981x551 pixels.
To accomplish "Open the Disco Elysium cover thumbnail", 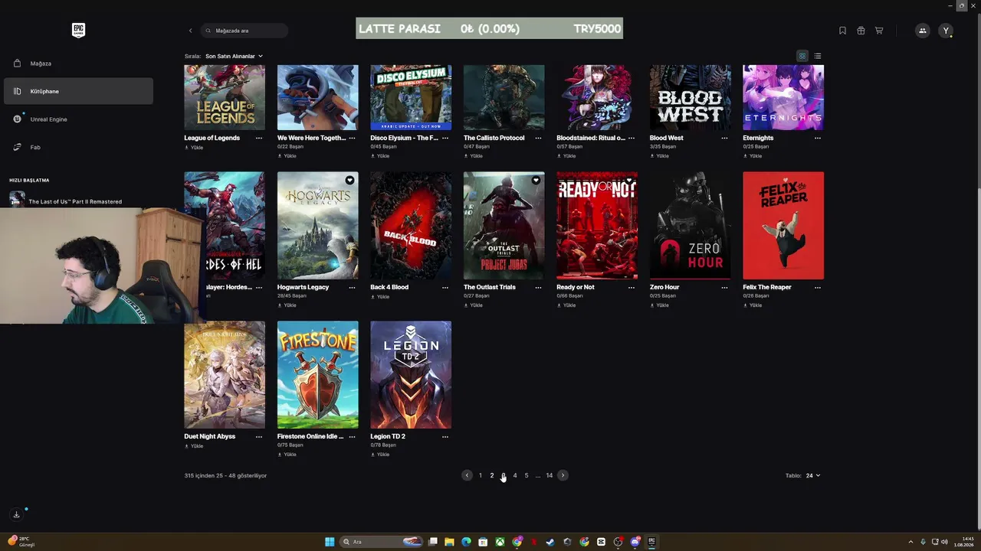I will click(411, 97).
